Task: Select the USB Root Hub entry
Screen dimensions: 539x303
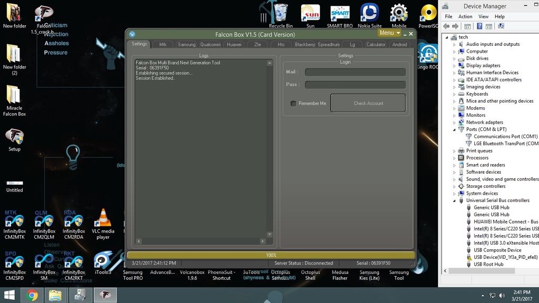Action: [488, 264]
